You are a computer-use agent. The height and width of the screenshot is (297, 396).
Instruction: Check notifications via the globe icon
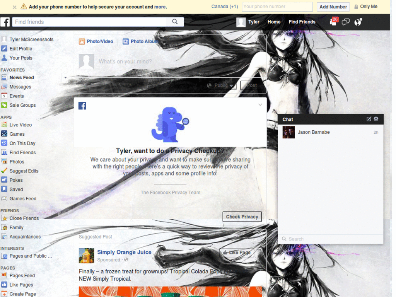tap(358, 22)
